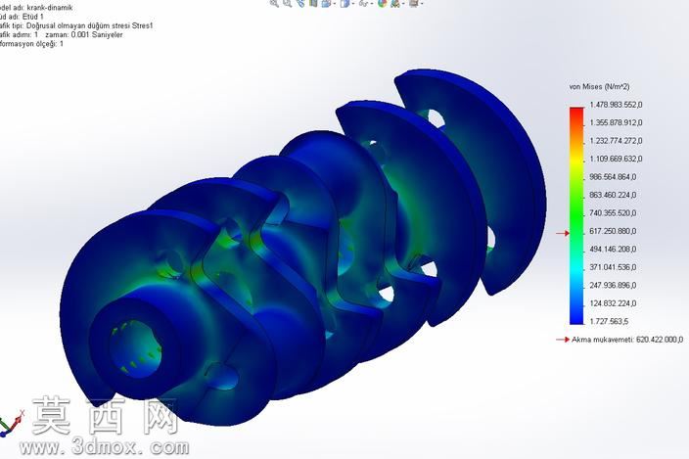Click the deformation scale line ölçeği: 1
The image size is (689, 459).
pos(31,43)
